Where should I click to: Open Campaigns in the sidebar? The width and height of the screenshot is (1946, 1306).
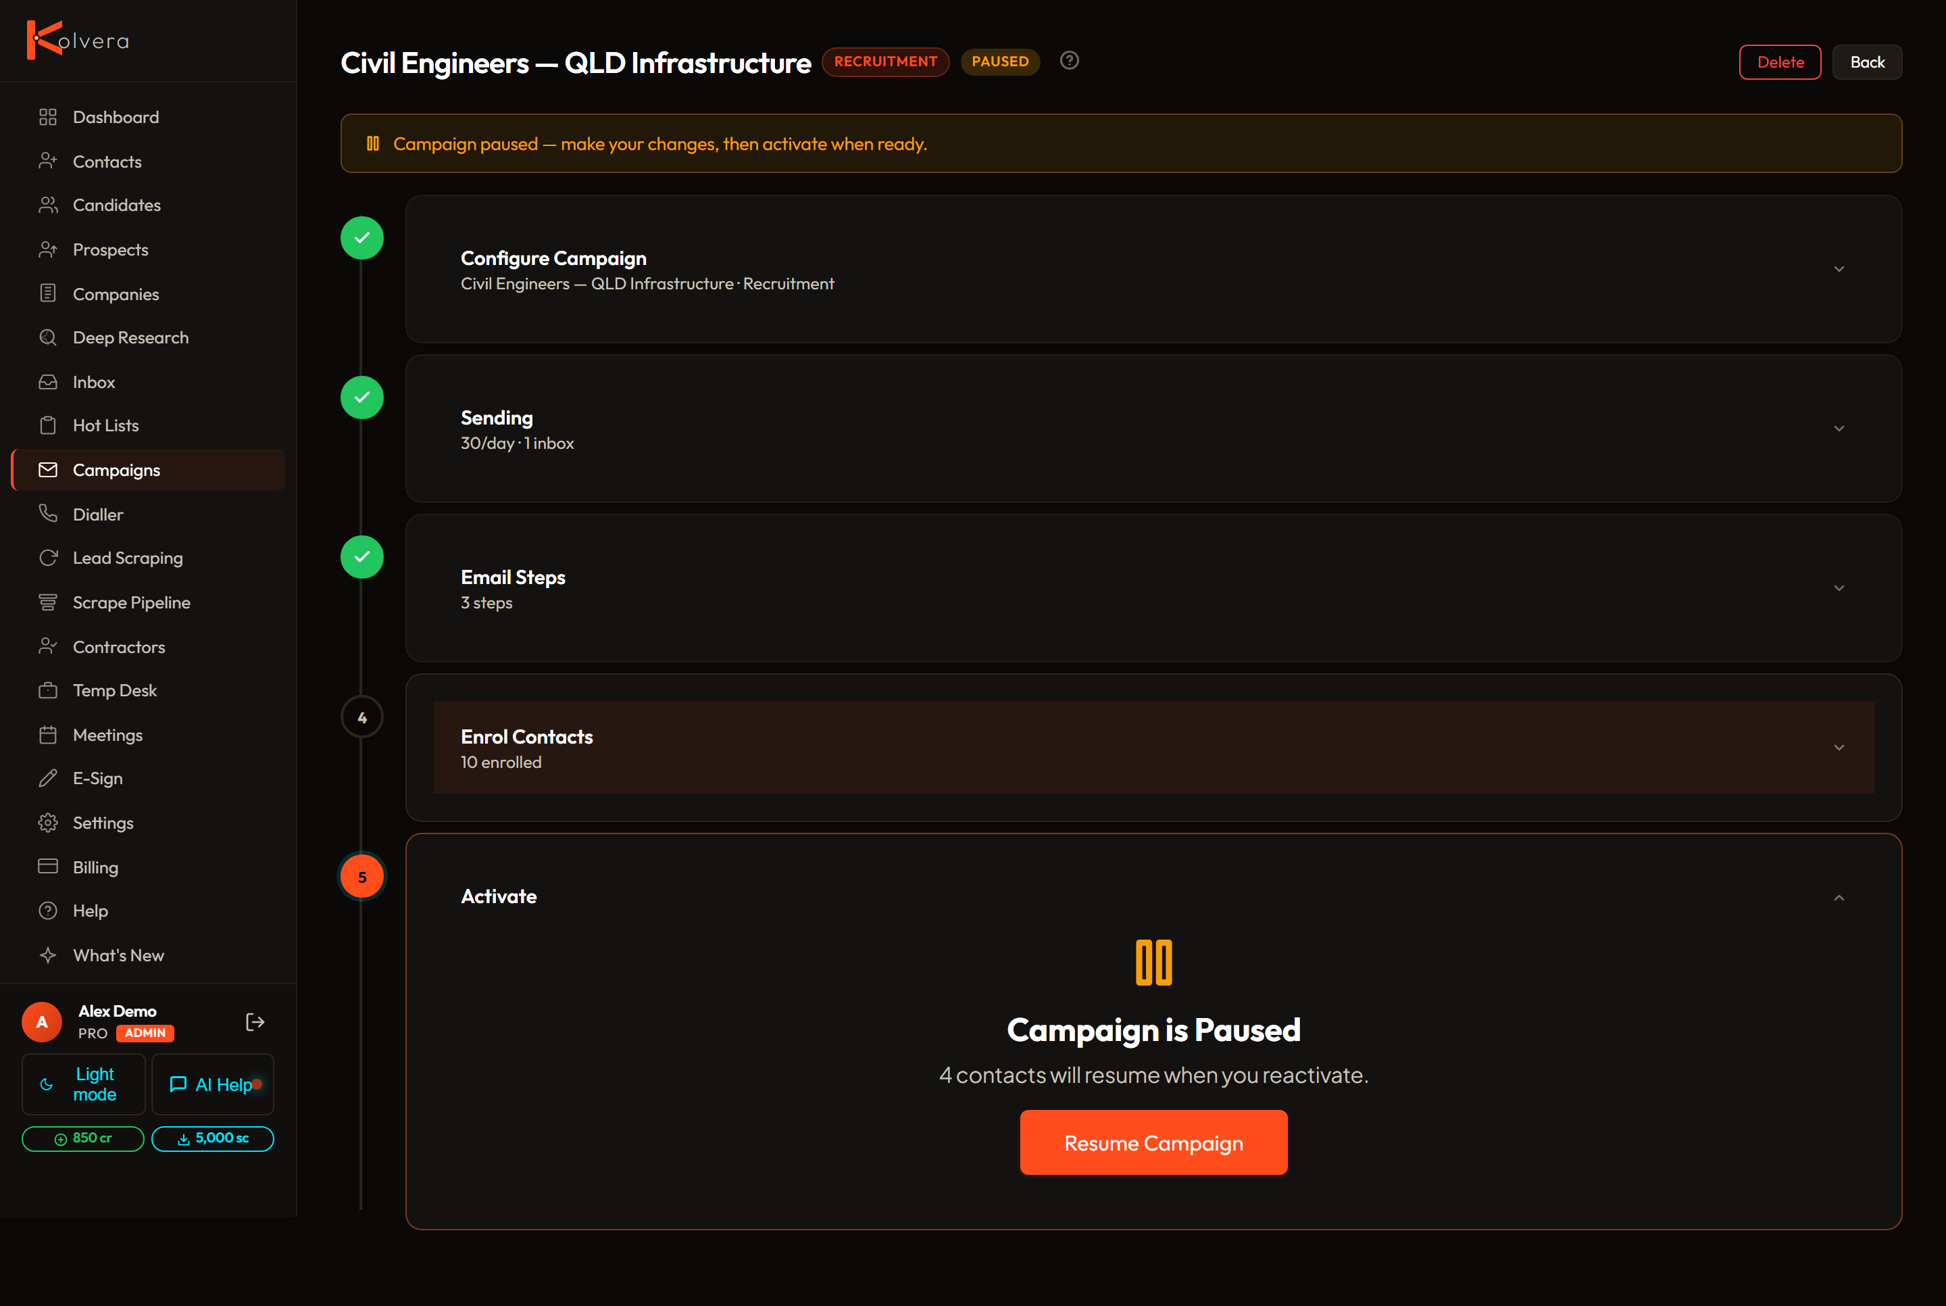[148, 470]
